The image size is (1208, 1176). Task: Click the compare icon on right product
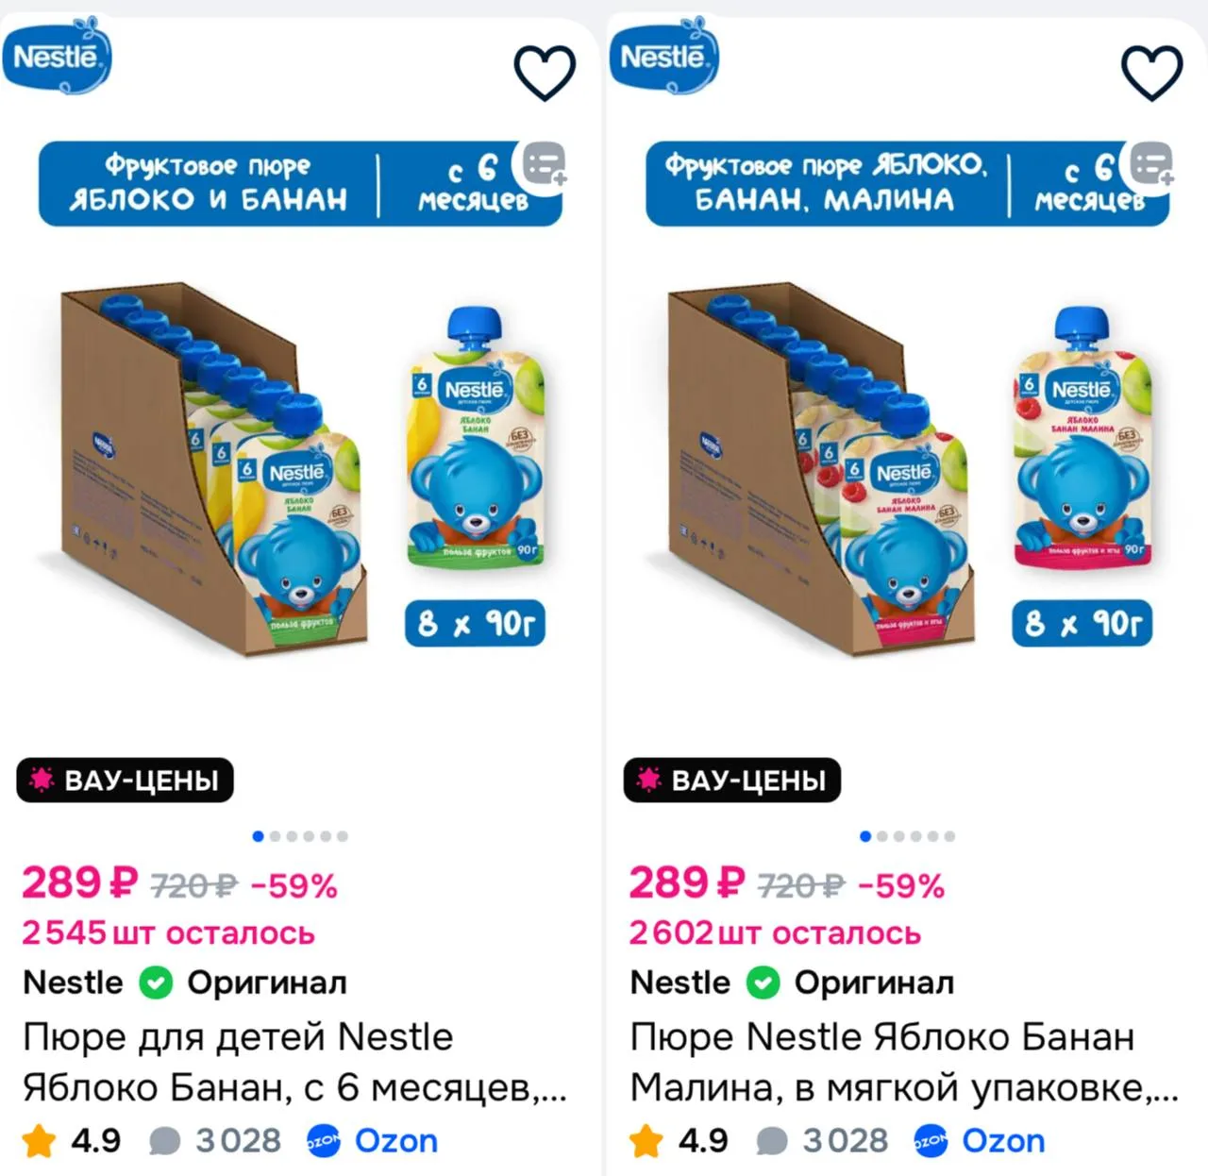(1150, 165)
